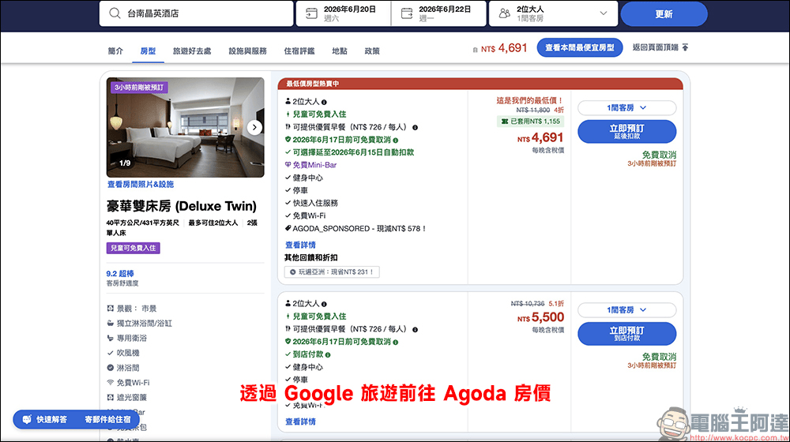Viewport: 790px width, 442px height.
Task: Open the 1間客房 dropdown for the NT$ 5,500 offer
Action: (x=626, y=310)
